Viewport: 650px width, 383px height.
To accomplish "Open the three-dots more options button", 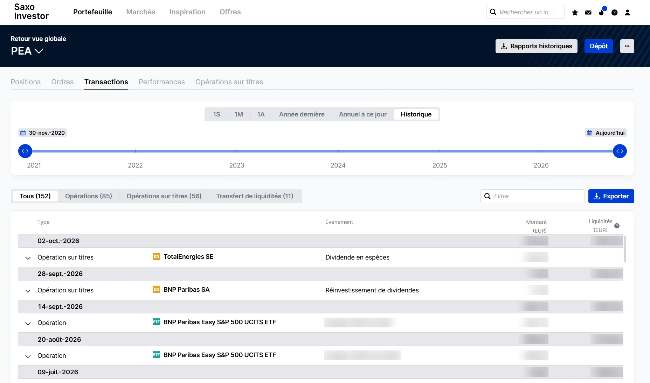I will click(x=627, y=46).
